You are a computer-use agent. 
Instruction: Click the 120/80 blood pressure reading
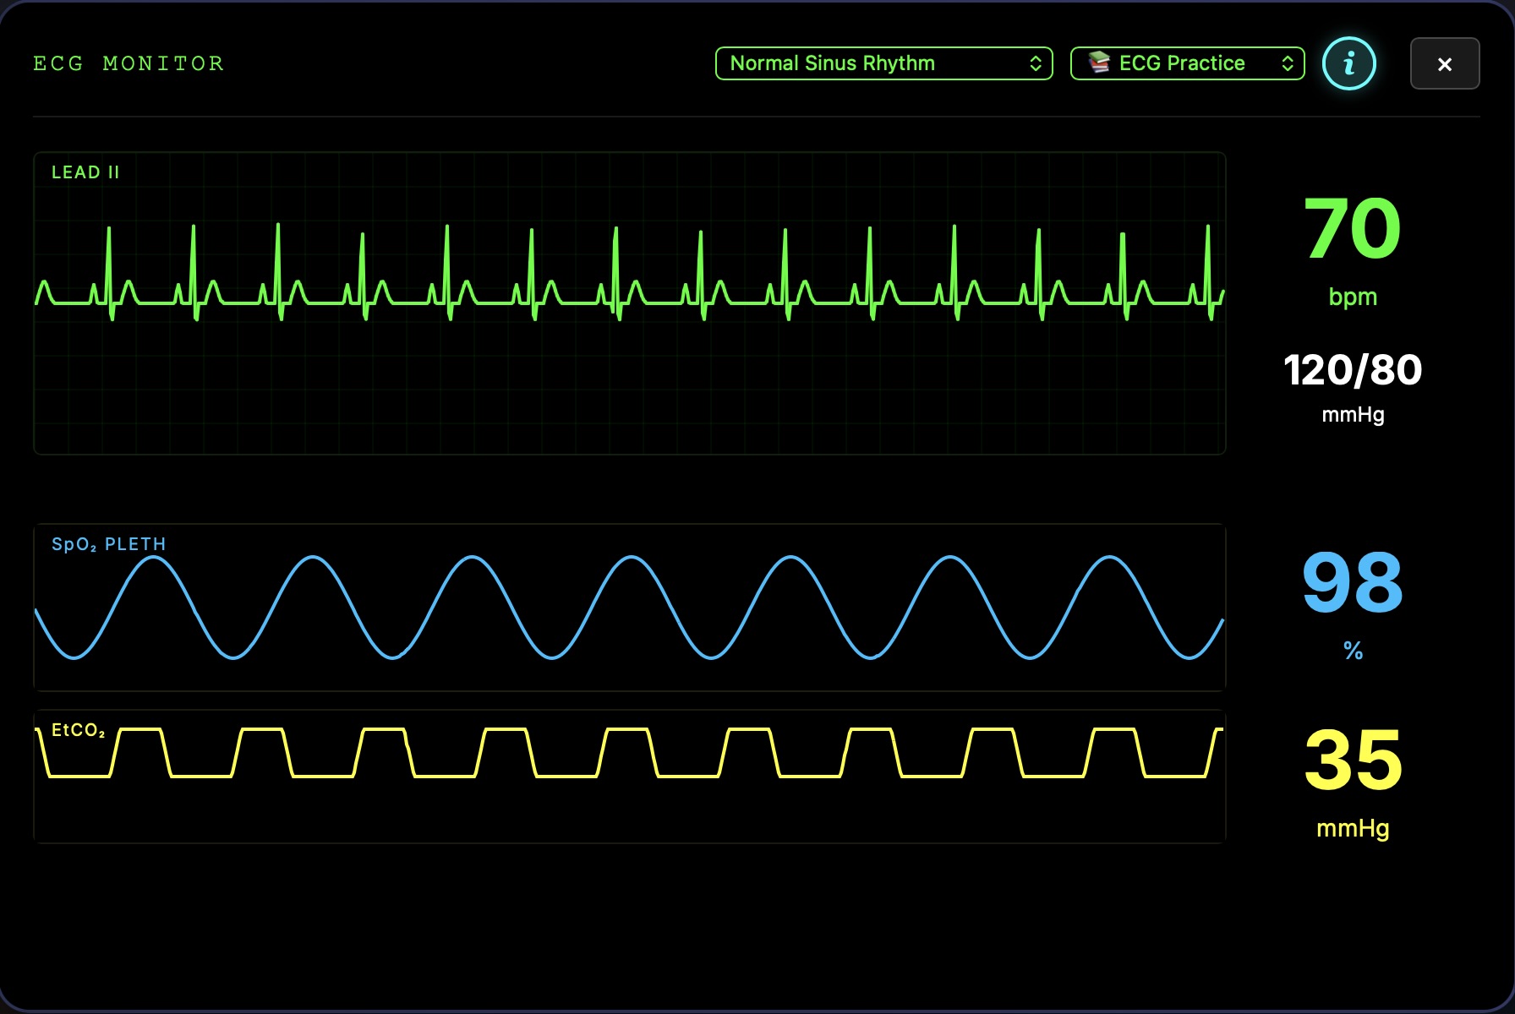click(x=1351, y=369)
